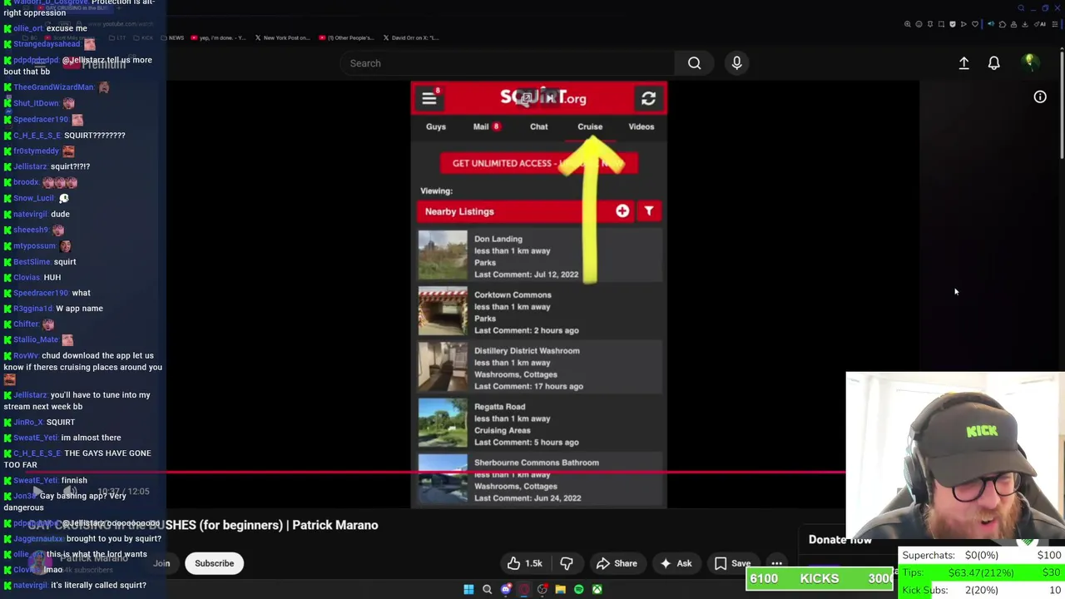Switch to the "New York Post on..." tab
Image resolution: width=1065 pixels, height=599 pixels.
point(283,37)
